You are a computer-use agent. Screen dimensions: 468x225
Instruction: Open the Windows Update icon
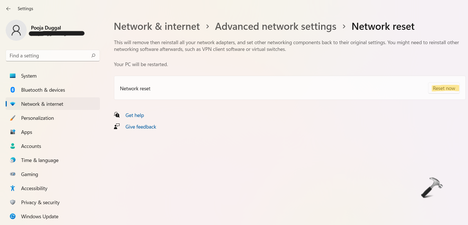pyautogui.click(x=13, y=216)
